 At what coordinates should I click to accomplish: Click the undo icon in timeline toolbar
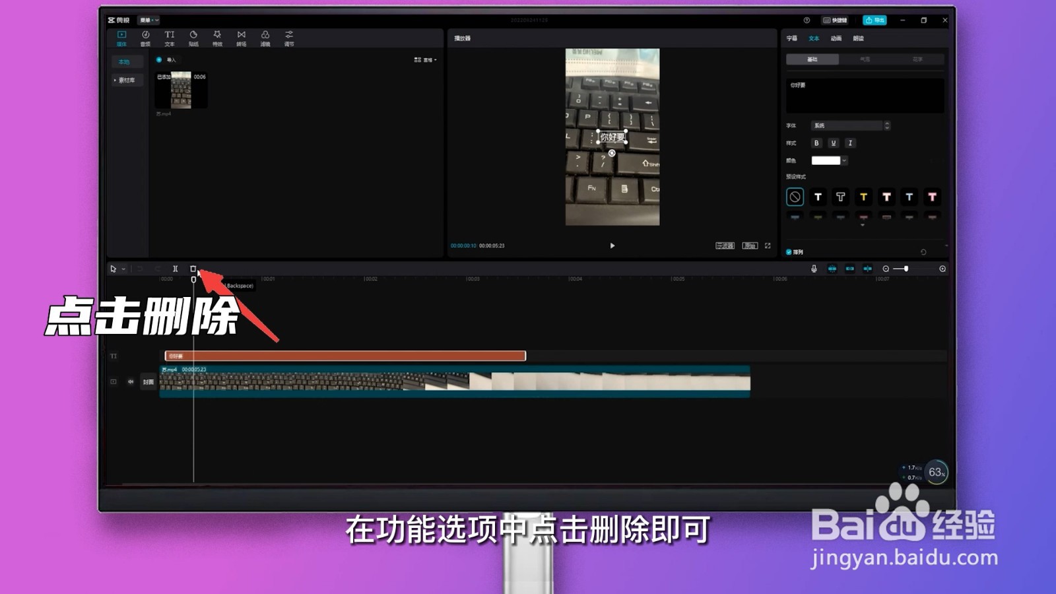coord(140,269)
